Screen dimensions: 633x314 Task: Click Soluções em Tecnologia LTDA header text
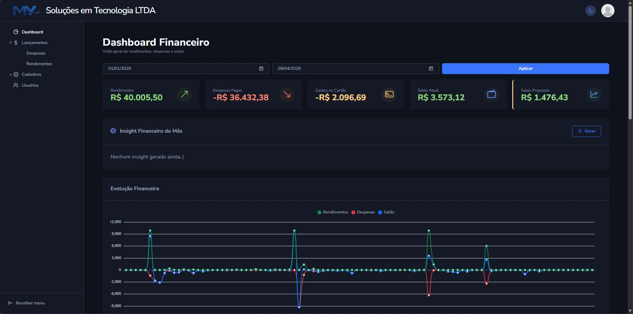101,11
